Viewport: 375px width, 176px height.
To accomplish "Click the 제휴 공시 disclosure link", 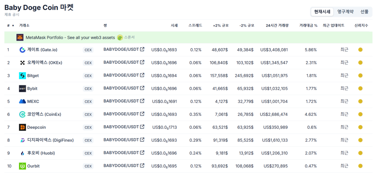I will coord(12,15).
